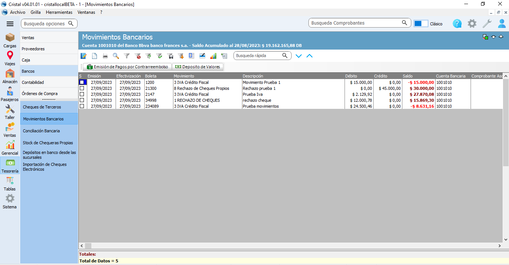Open Conciliación Bancaria option
Viewport: 509px width, 265px height.
(41, 131)
